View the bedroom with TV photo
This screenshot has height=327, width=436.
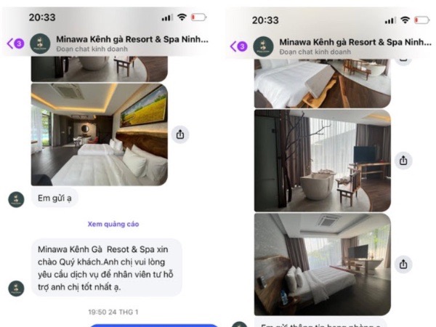tap(322, 265)
